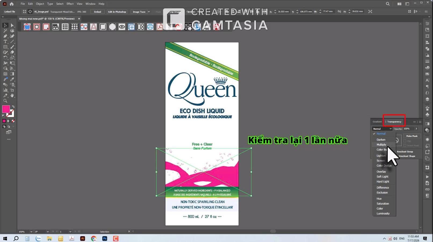Choose the Lasso tool
This screenshot has height=242, width=433.
point(12,31)
